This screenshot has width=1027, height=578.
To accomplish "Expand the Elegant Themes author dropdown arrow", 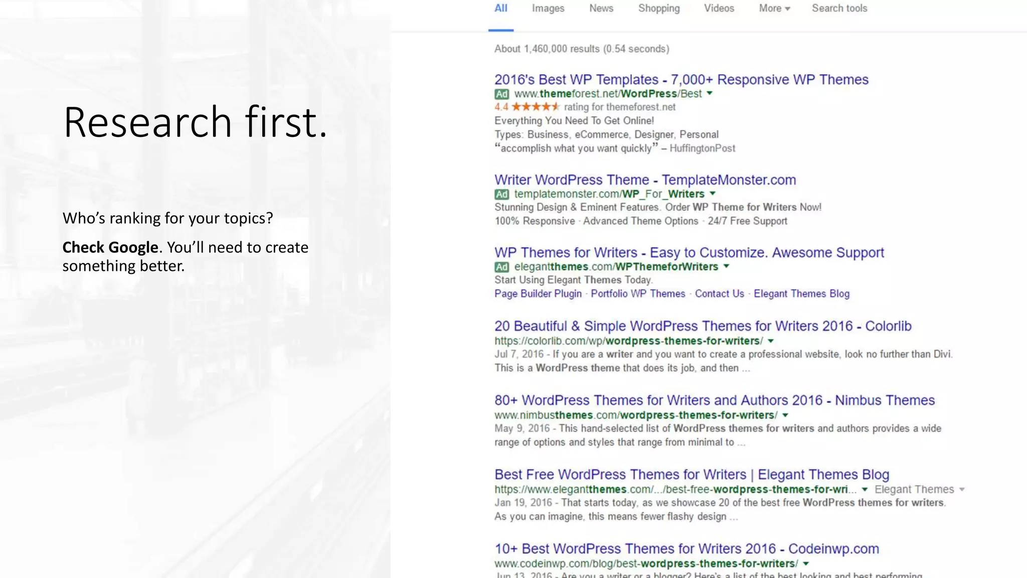I will tap(962, 489).
